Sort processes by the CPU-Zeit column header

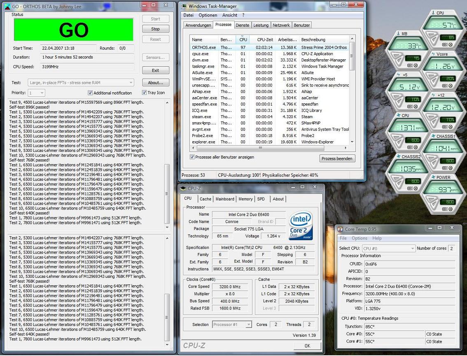coord(265,40)
